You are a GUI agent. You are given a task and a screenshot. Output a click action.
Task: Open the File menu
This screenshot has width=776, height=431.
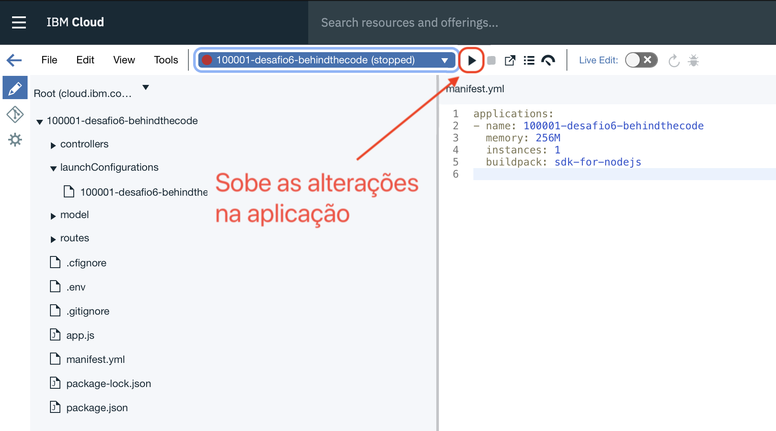[x=49, y=60]
